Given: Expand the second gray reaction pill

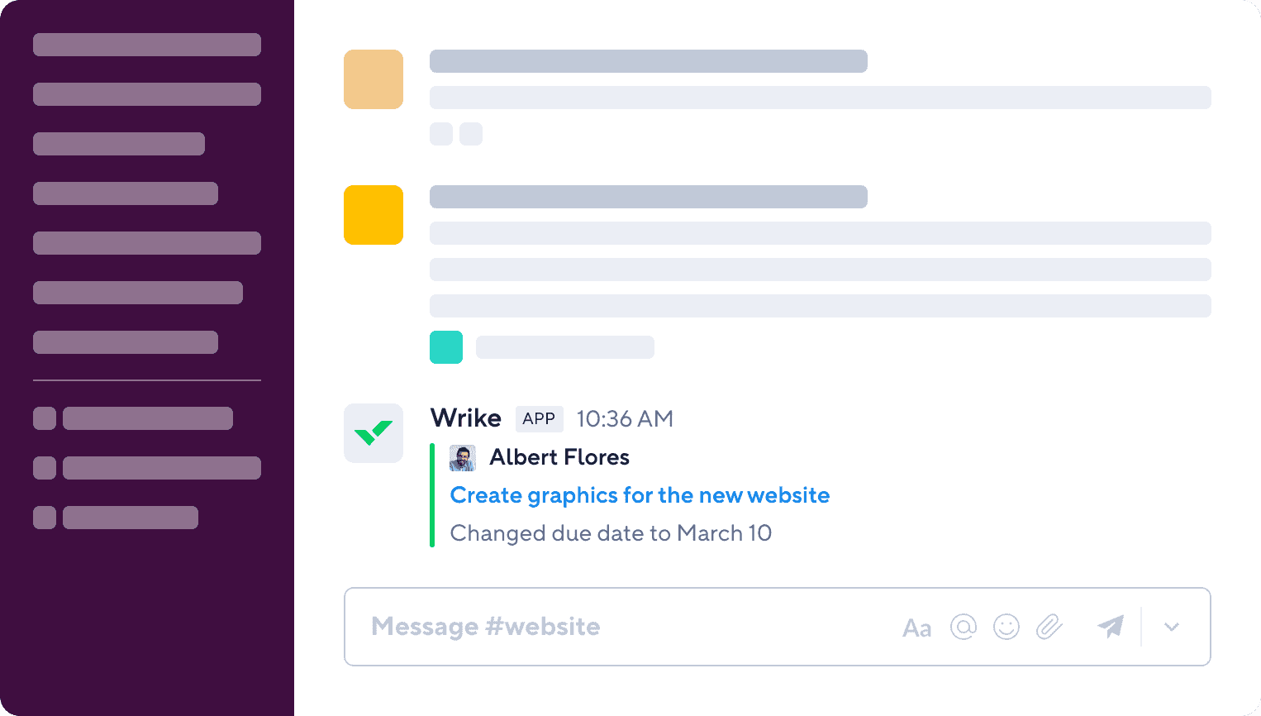Looking at the screenshot, I should click(470, 133).
